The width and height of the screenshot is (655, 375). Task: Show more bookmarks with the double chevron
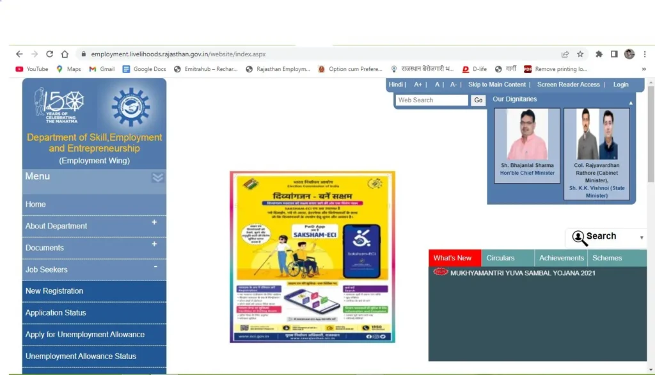[643, 69]
